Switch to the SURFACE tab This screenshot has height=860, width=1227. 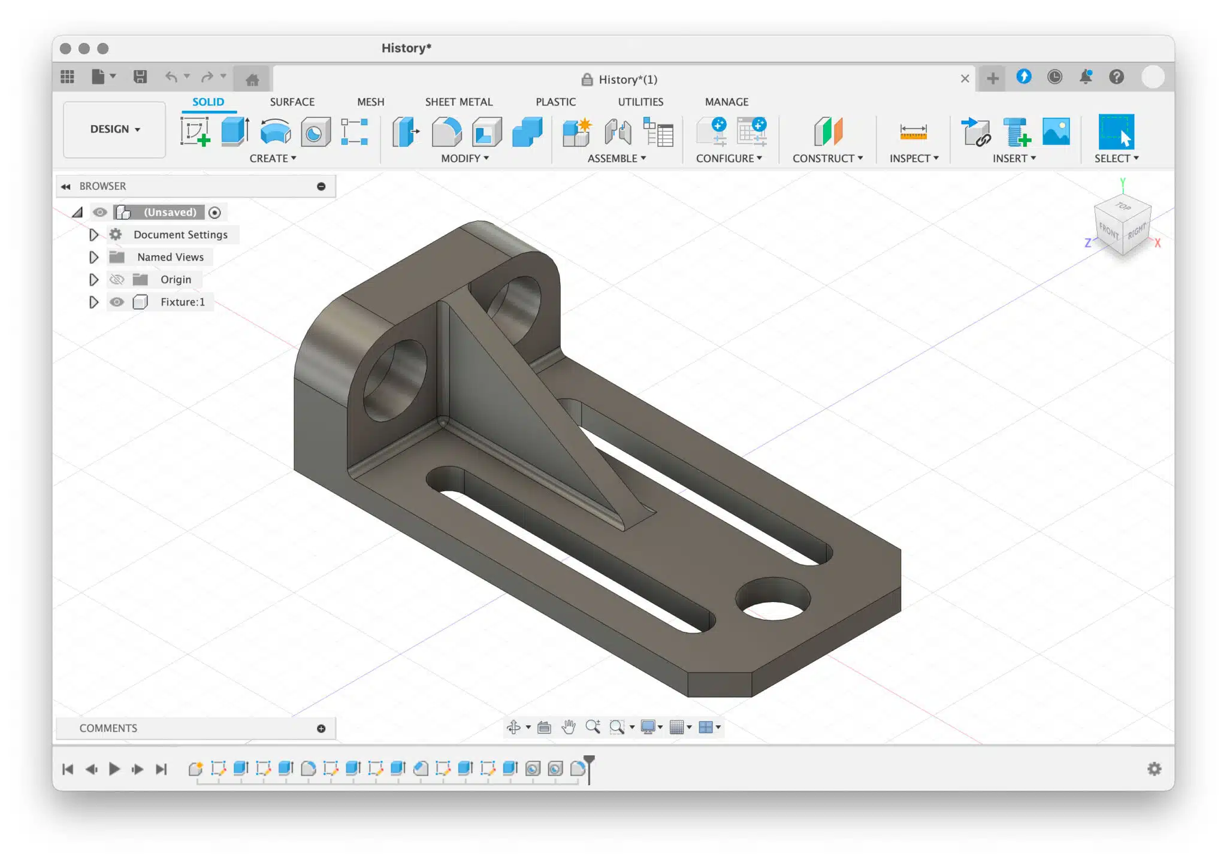pyautogui.click(x=292, y=102)
